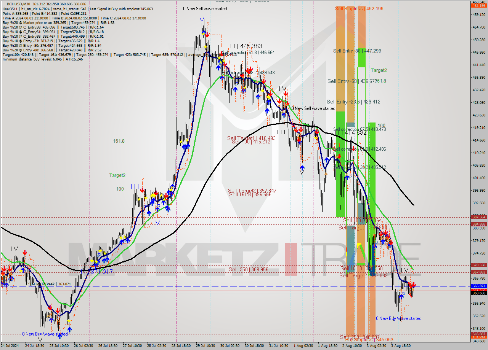The width and height of the screenshot is (488, 350).
Task: Click the '27 Jul 10:30' time label
Action: tap(132, 346)
